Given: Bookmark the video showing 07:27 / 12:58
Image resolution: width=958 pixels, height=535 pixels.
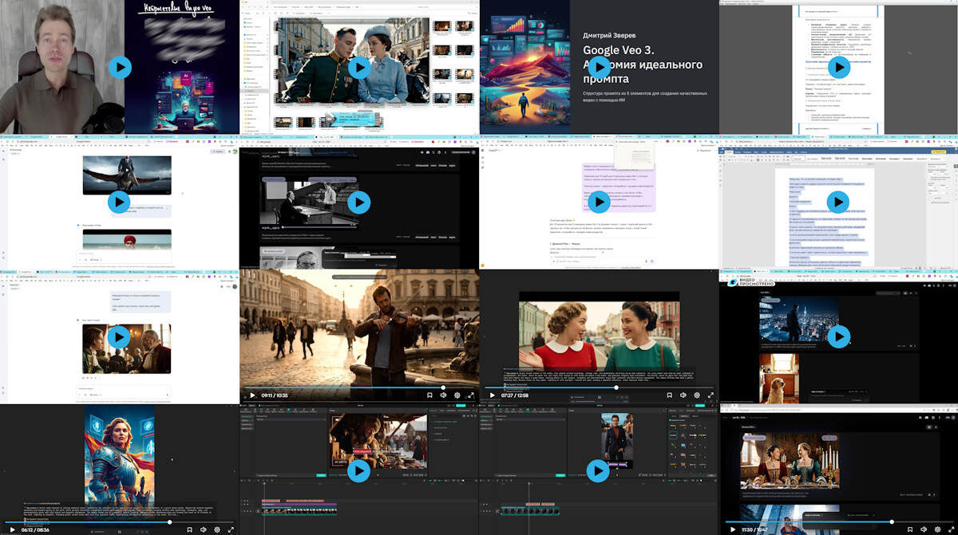Looking at the screenshot, I should click(x=668, y=395).
